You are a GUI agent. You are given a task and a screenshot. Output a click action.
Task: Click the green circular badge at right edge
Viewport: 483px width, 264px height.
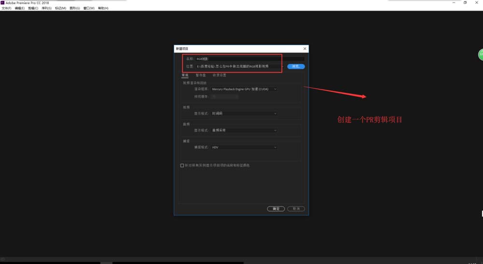(x=481, y=55)
